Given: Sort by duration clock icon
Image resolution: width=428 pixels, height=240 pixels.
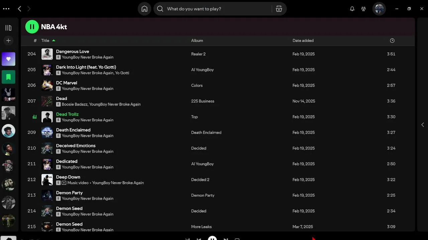Looking at the screenshot, I should pyautogui.click(x=392, y=41).
